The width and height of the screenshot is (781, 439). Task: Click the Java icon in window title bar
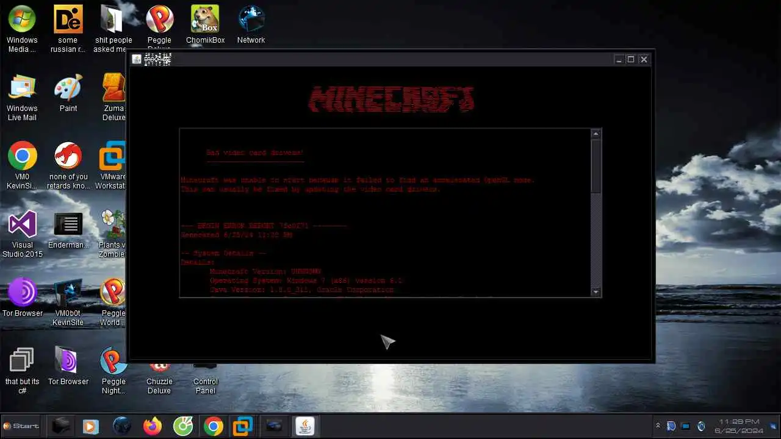click(x=137, y=59)
